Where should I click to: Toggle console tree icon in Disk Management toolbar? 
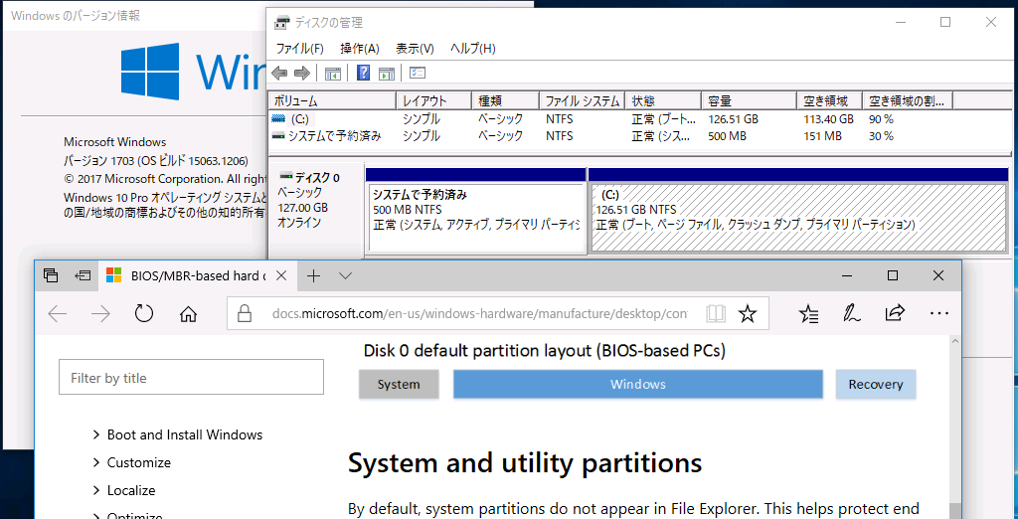point(333,73)
